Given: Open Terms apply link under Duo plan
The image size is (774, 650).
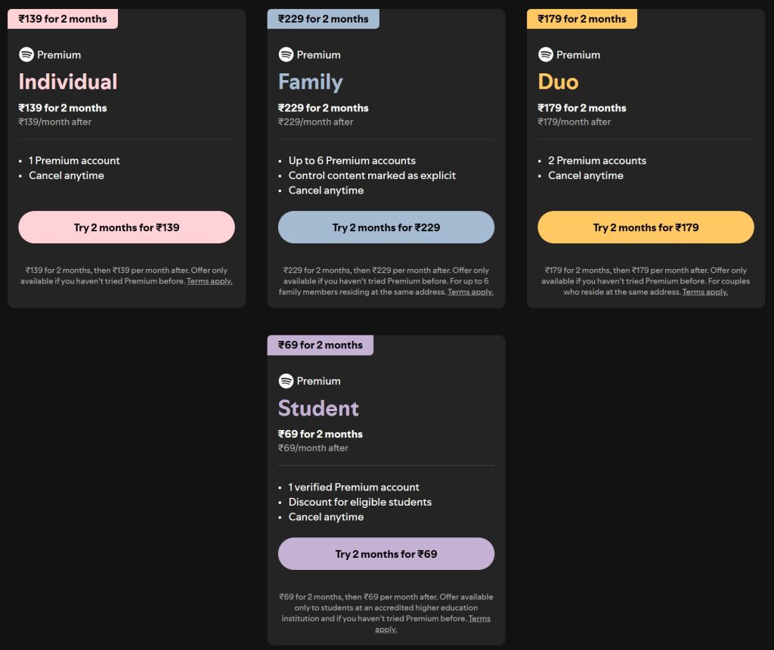Looking at the screenshot, I should pos(705,292).
